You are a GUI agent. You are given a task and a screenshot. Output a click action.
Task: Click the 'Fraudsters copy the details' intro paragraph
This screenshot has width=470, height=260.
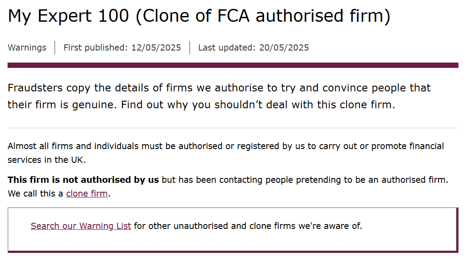tap(219, 96)
